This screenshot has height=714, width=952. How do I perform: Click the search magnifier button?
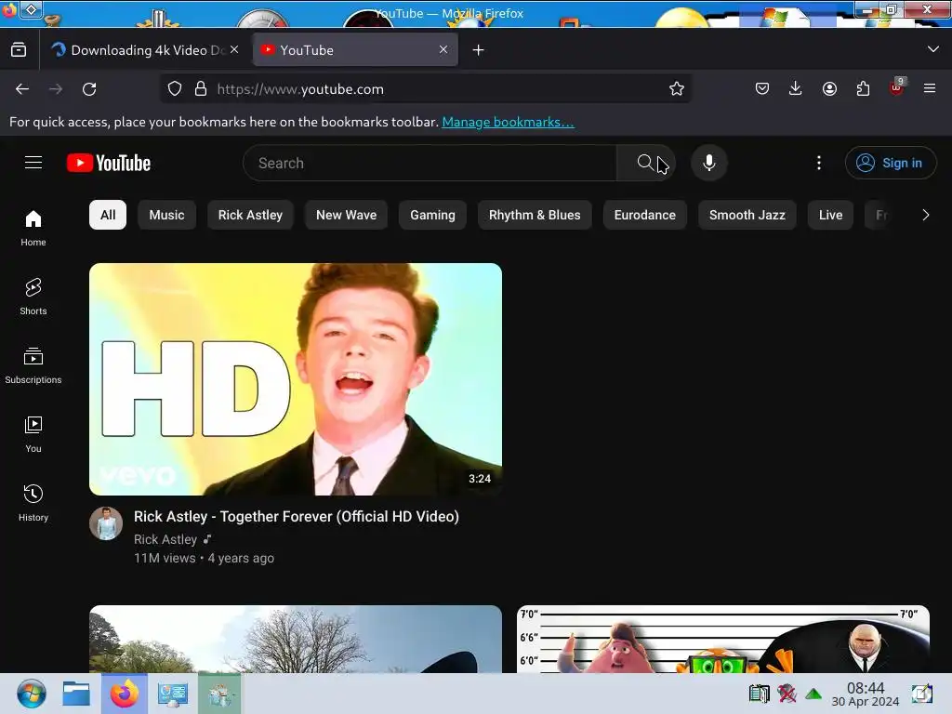tap(645, 163)
